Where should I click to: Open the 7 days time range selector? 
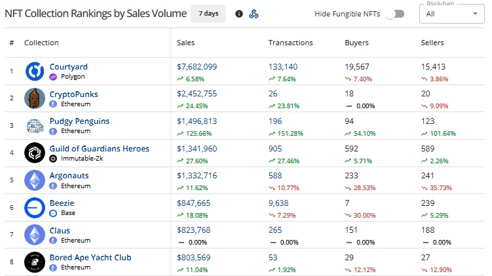coord(208,14)
